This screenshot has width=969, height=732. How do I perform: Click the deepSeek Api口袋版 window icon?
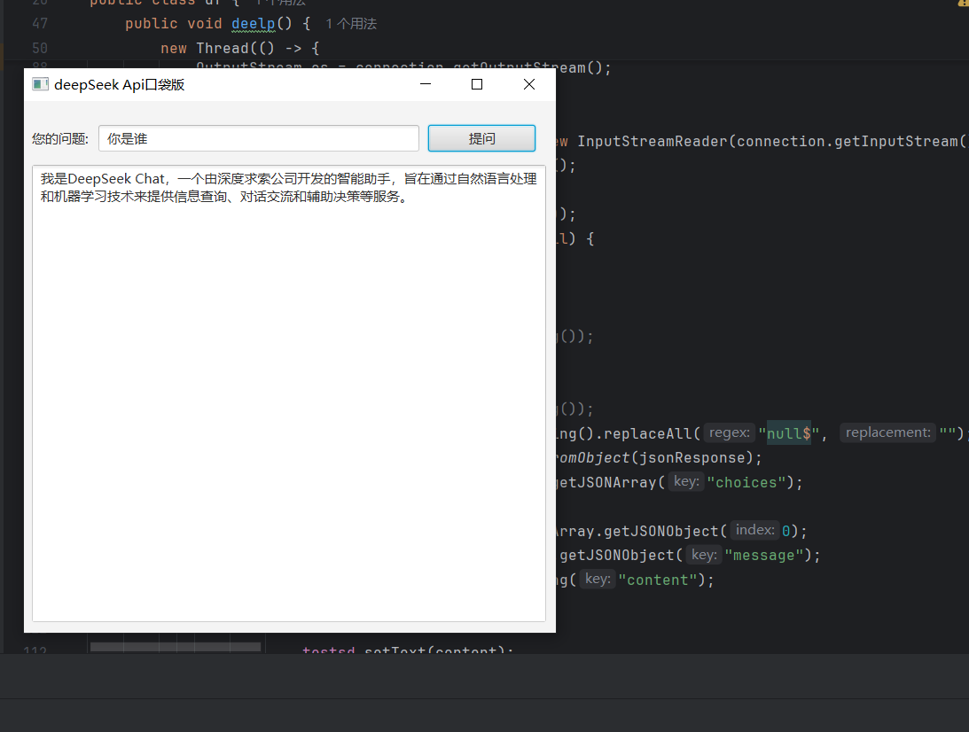pyautogui.click(x=40, y=84)
